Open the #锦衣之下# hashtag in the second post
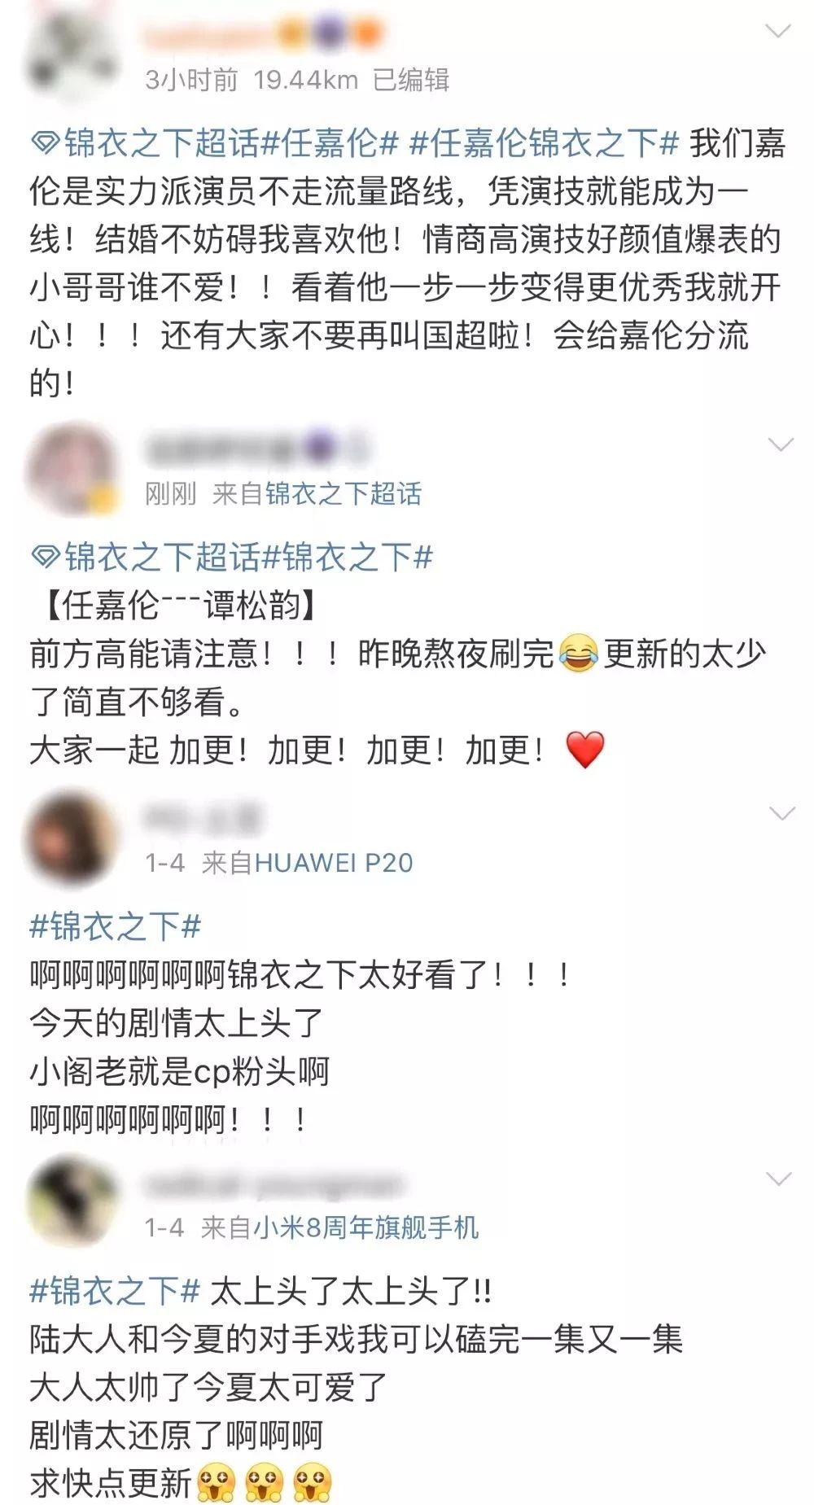This screenshot has width=814, height=1505. click(x=347, y=558)
